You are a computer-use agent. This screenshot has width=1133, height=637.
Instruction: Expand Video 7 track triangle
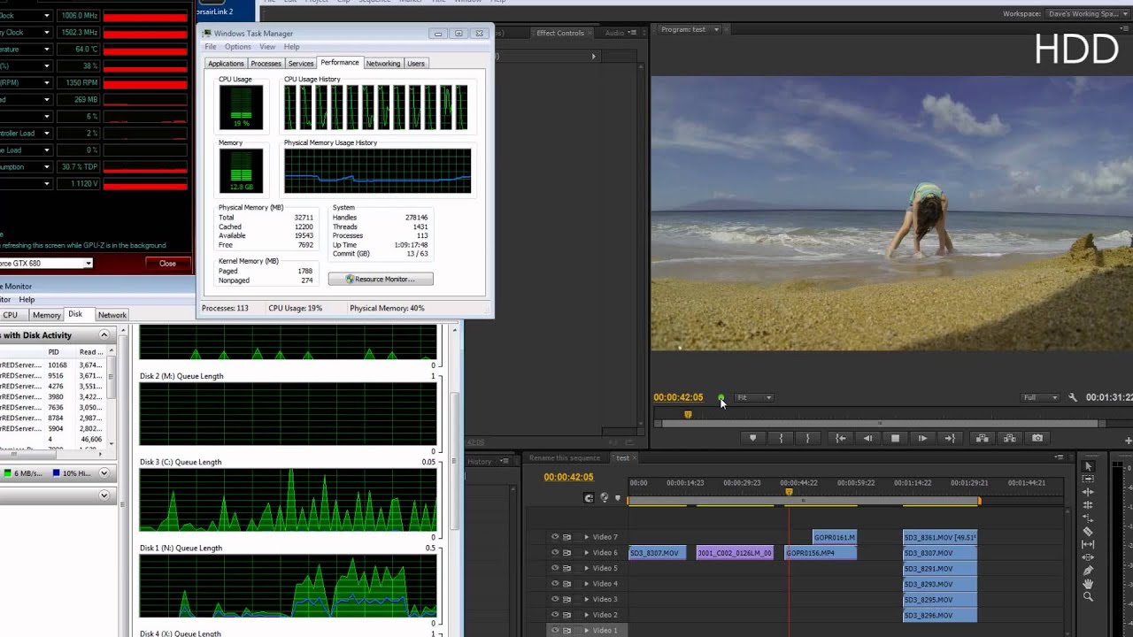(586, 537)
